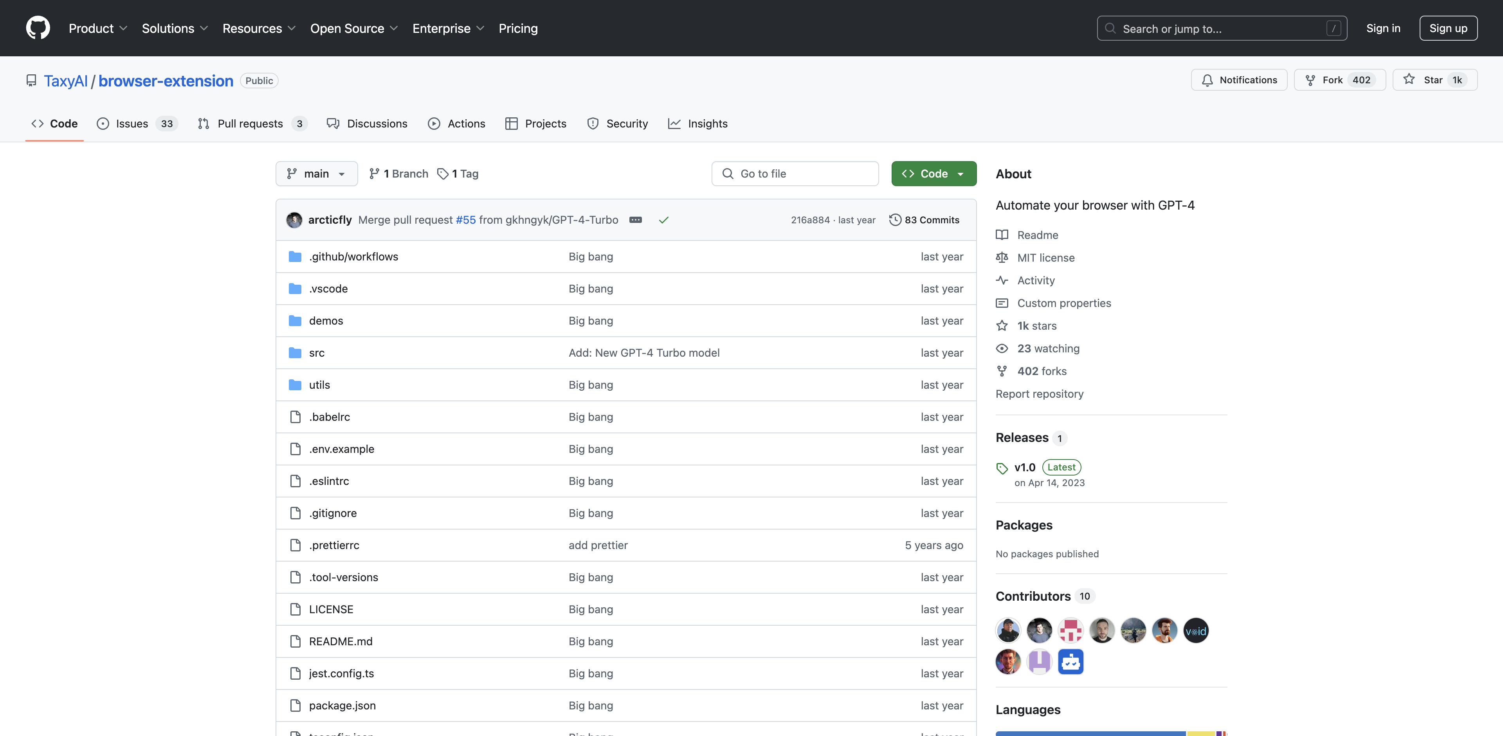Click the green check status icon
This screenshot has height=736, width=1503.
pos(663,220)
